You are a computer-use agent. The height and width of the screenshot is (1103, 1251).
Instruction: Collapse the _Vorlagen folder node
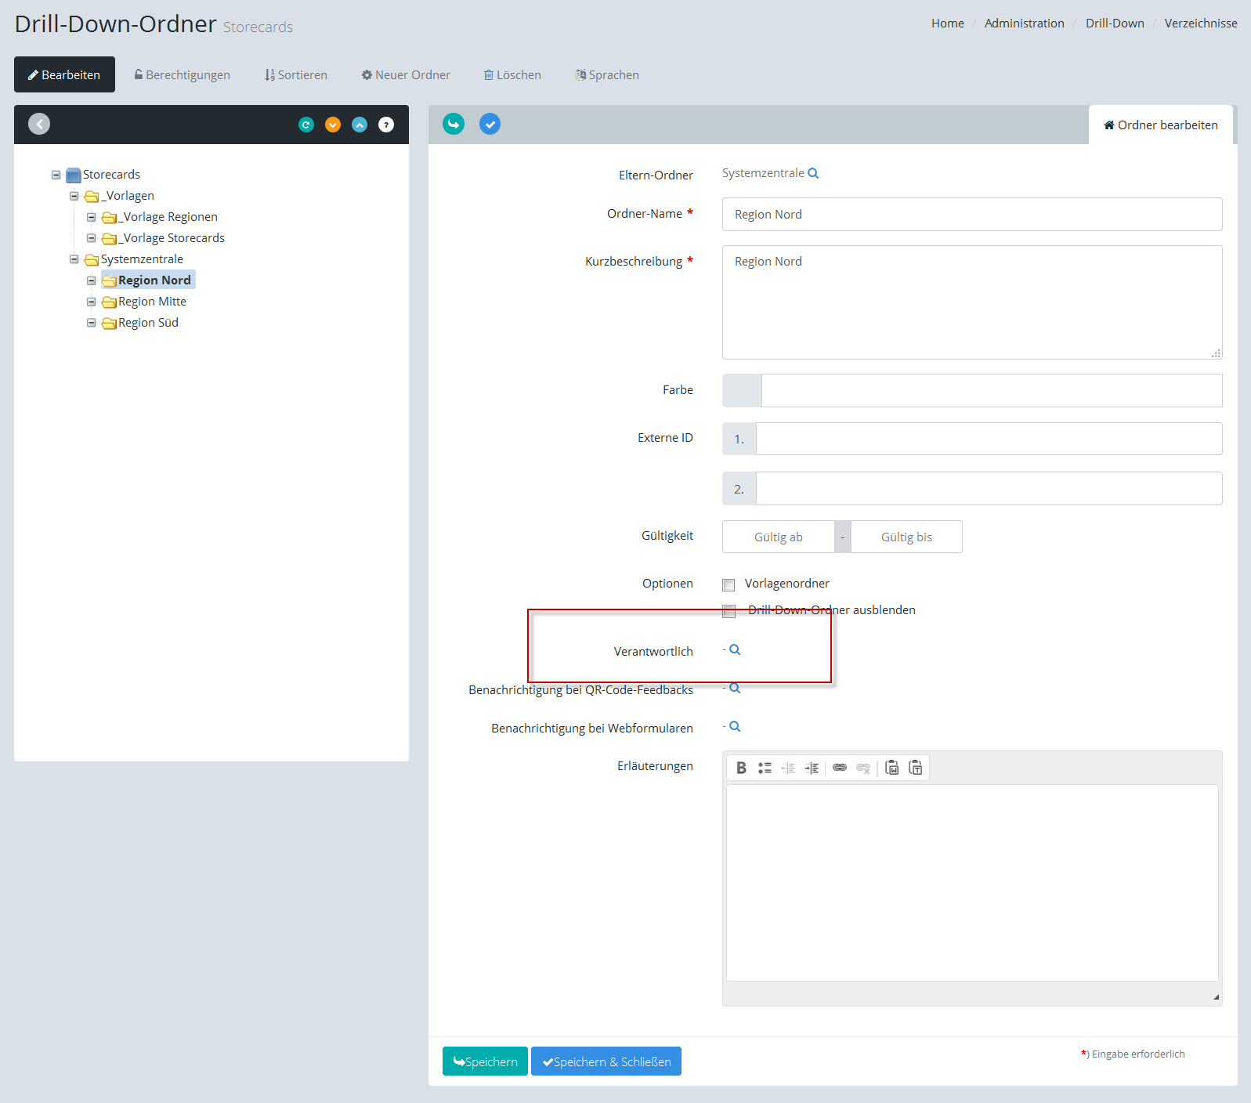[x=74, y=196]
